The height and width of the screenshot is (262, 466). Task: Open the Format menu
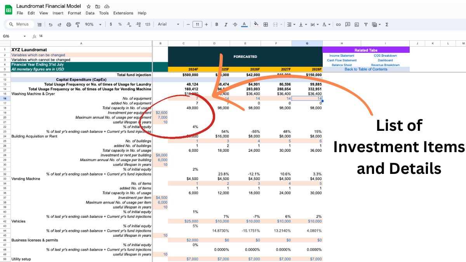[74, 13]
